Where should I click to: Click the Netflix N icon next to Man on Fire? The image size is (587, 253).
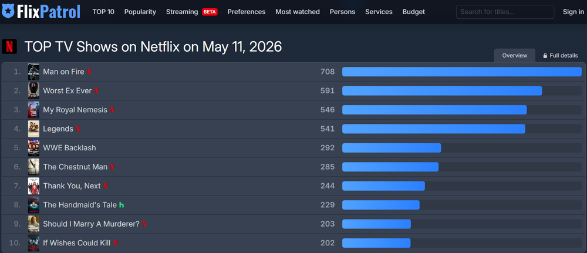[89, 72]
